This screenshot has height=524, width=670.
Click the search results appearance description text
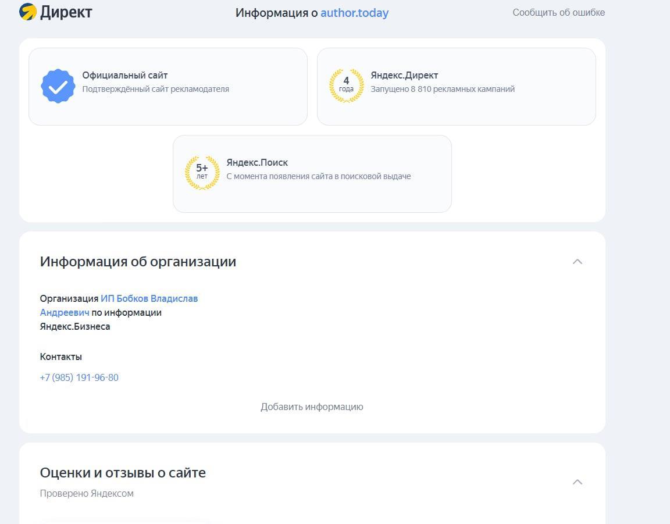(x=318, y=176)
